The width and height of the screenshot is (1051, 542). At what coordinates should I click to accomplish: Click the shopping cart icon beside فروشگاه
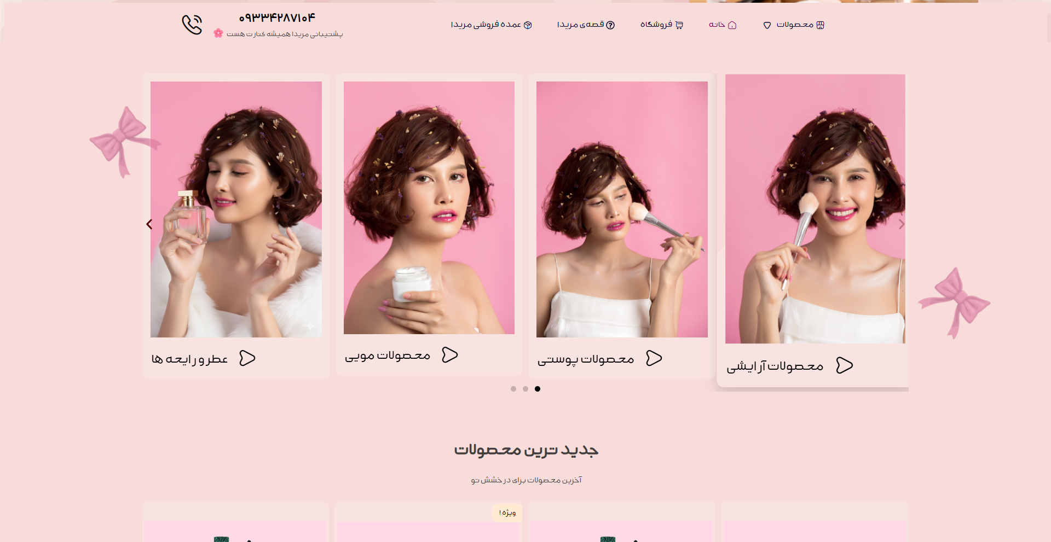coord(679,25)
